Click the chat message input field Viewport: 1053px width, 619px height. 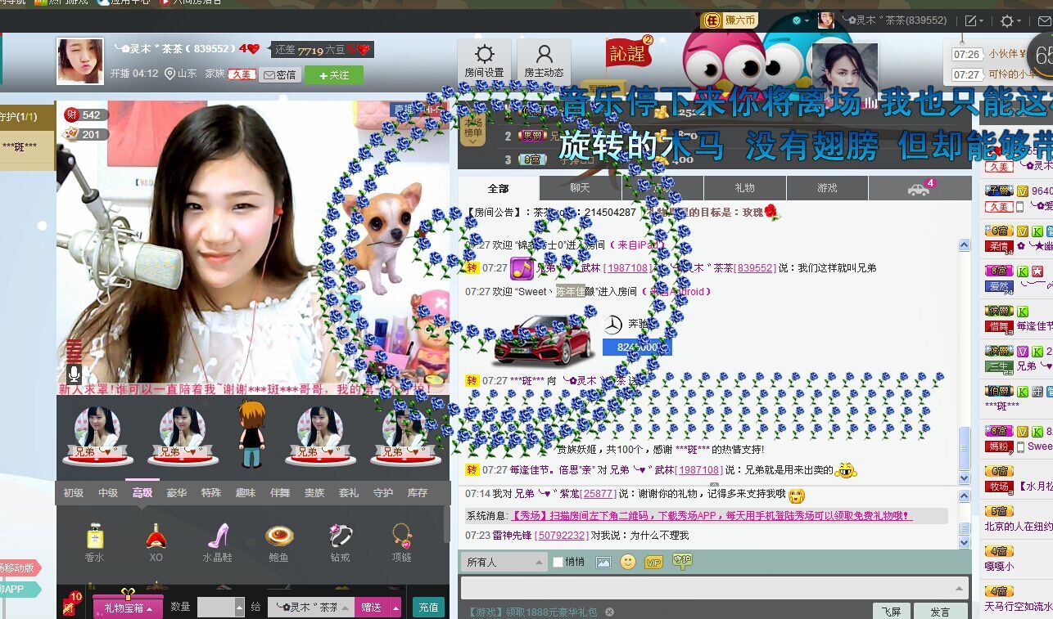click(714, 587)
